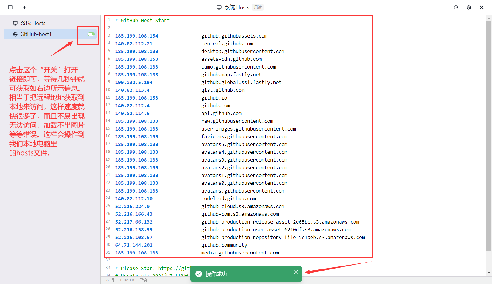Click IP address 52.216.138.59
The image size is (492, 284).
pos(134,229)
